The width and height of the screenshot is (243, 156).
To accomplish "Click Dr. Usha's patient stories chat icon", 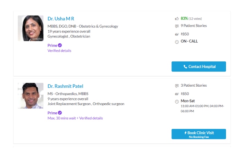I will pos(177,26).
